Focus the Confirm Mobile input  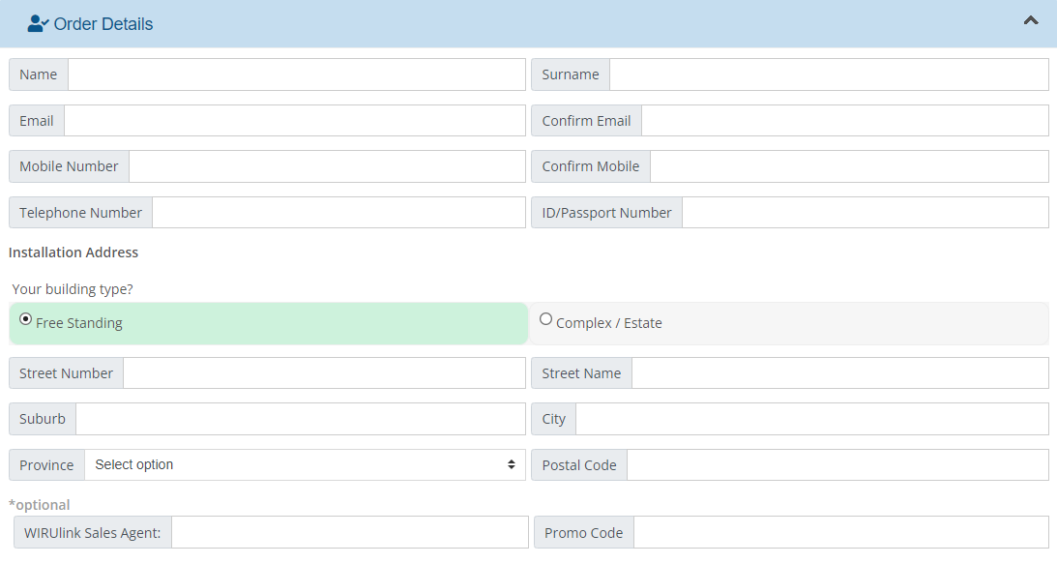(x=848, y=166)
